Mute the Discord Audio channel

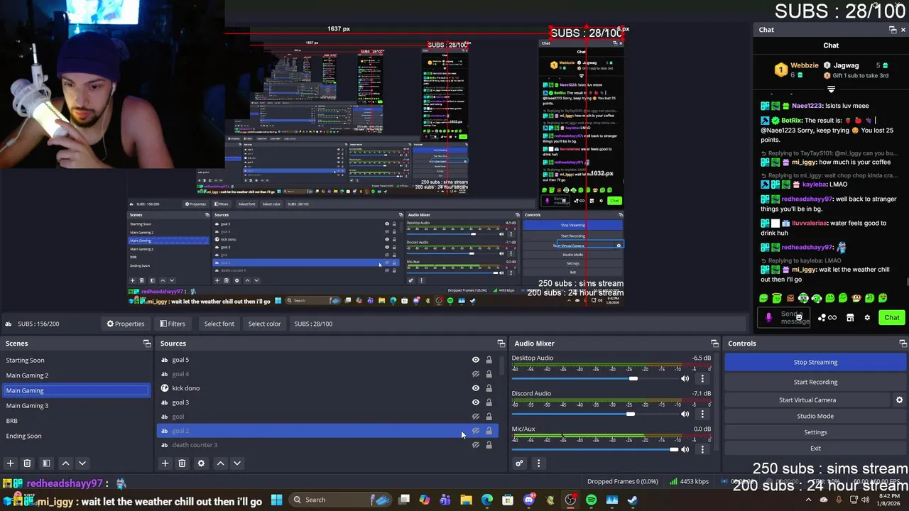pos(685,414)
